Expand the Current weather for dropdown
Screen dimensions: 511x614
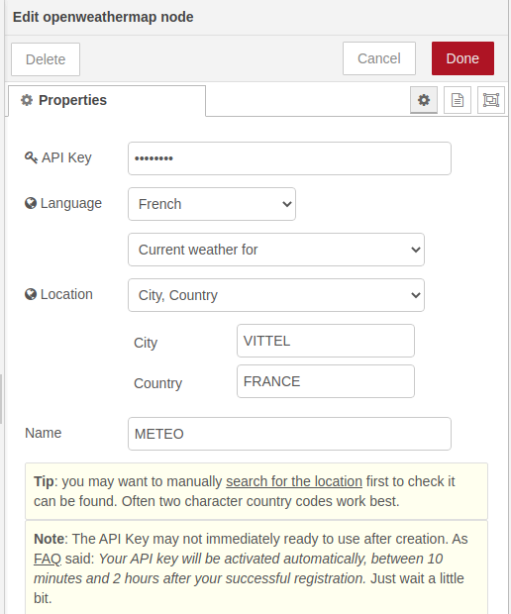click(276, 250)
